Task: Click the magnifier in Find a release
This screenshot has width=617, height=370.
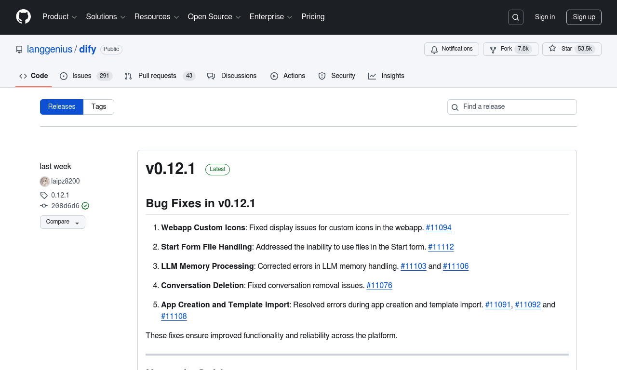Action: tap(455, 107)
